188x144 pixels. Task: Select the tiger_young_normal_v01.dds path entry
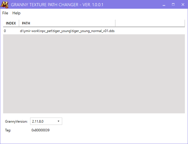pos(67,31)
